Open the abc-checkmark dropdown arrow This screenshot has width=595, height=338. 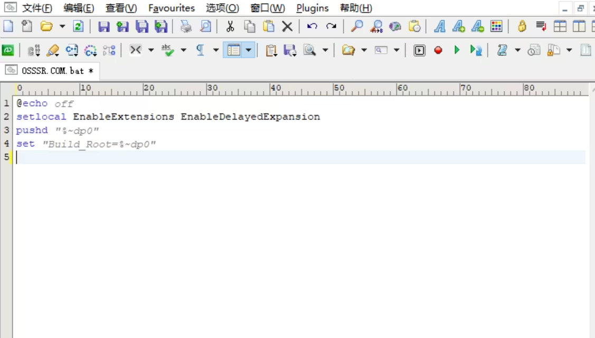point(183,50)
